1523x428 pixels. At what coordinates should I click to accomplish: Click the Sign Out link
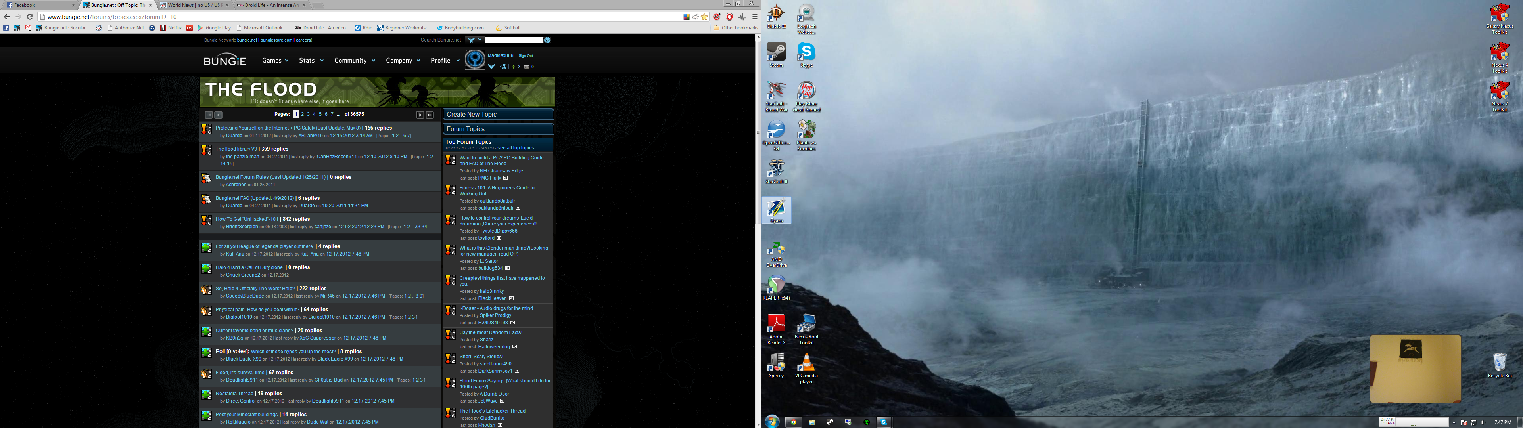pos(526,55)
